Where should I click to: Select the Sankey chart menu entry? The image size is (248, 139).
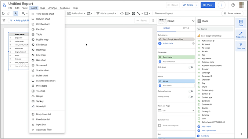point(47,101)
